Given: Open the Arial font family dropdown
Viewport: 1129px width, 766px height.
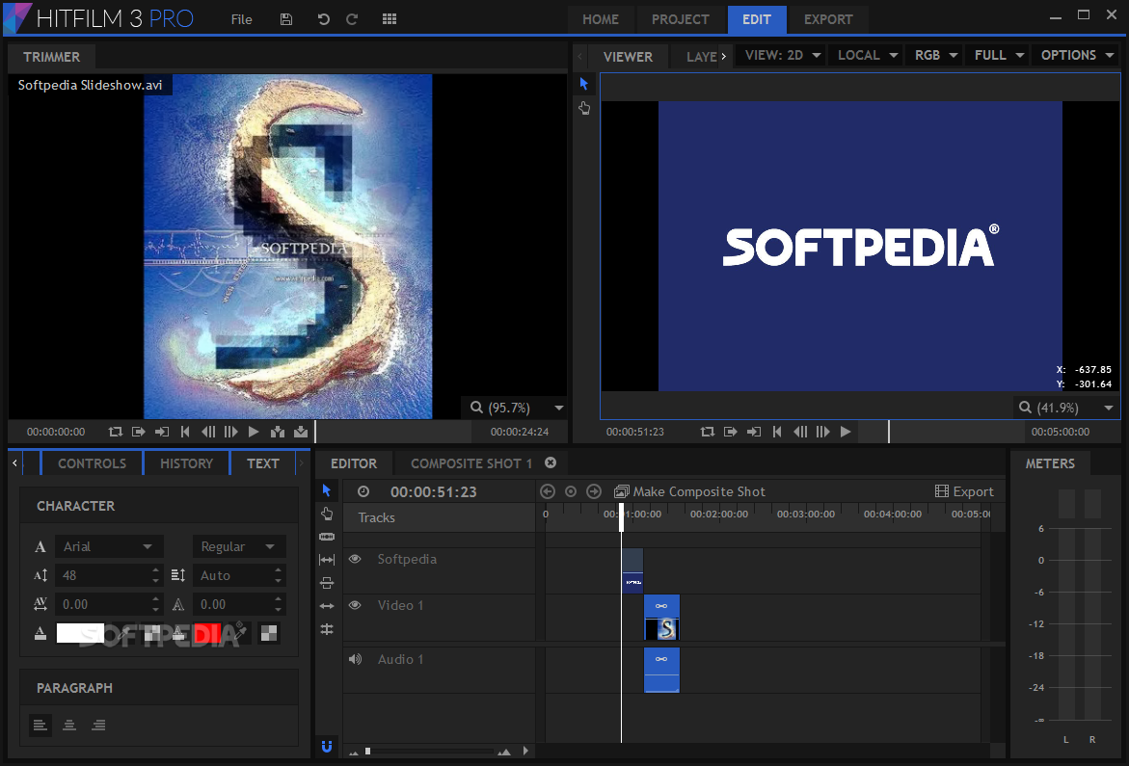Looking at the screenshot, I should [109, 546].
